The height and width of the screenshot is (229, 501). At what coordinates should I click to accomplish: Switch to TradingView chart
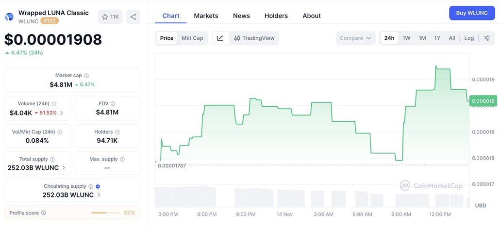[x=254, y=38]
